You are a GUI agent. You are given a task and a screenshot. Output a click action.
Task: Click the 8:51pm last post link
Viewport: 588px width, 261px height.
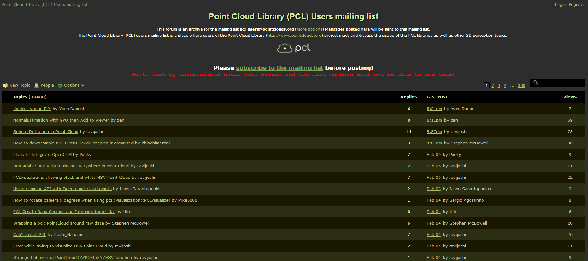point(434,109)
